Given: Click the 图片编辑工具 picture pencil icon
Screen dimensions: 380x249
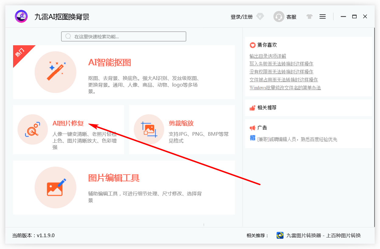Looking at the screenshot, I should click(x=55, y=187).
